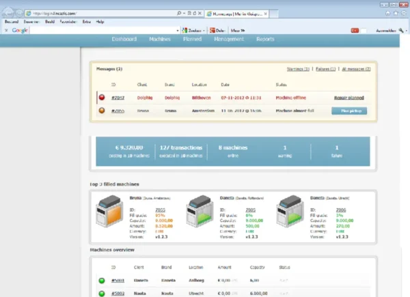Click the browser address bar URL

(x=55, y=14)
